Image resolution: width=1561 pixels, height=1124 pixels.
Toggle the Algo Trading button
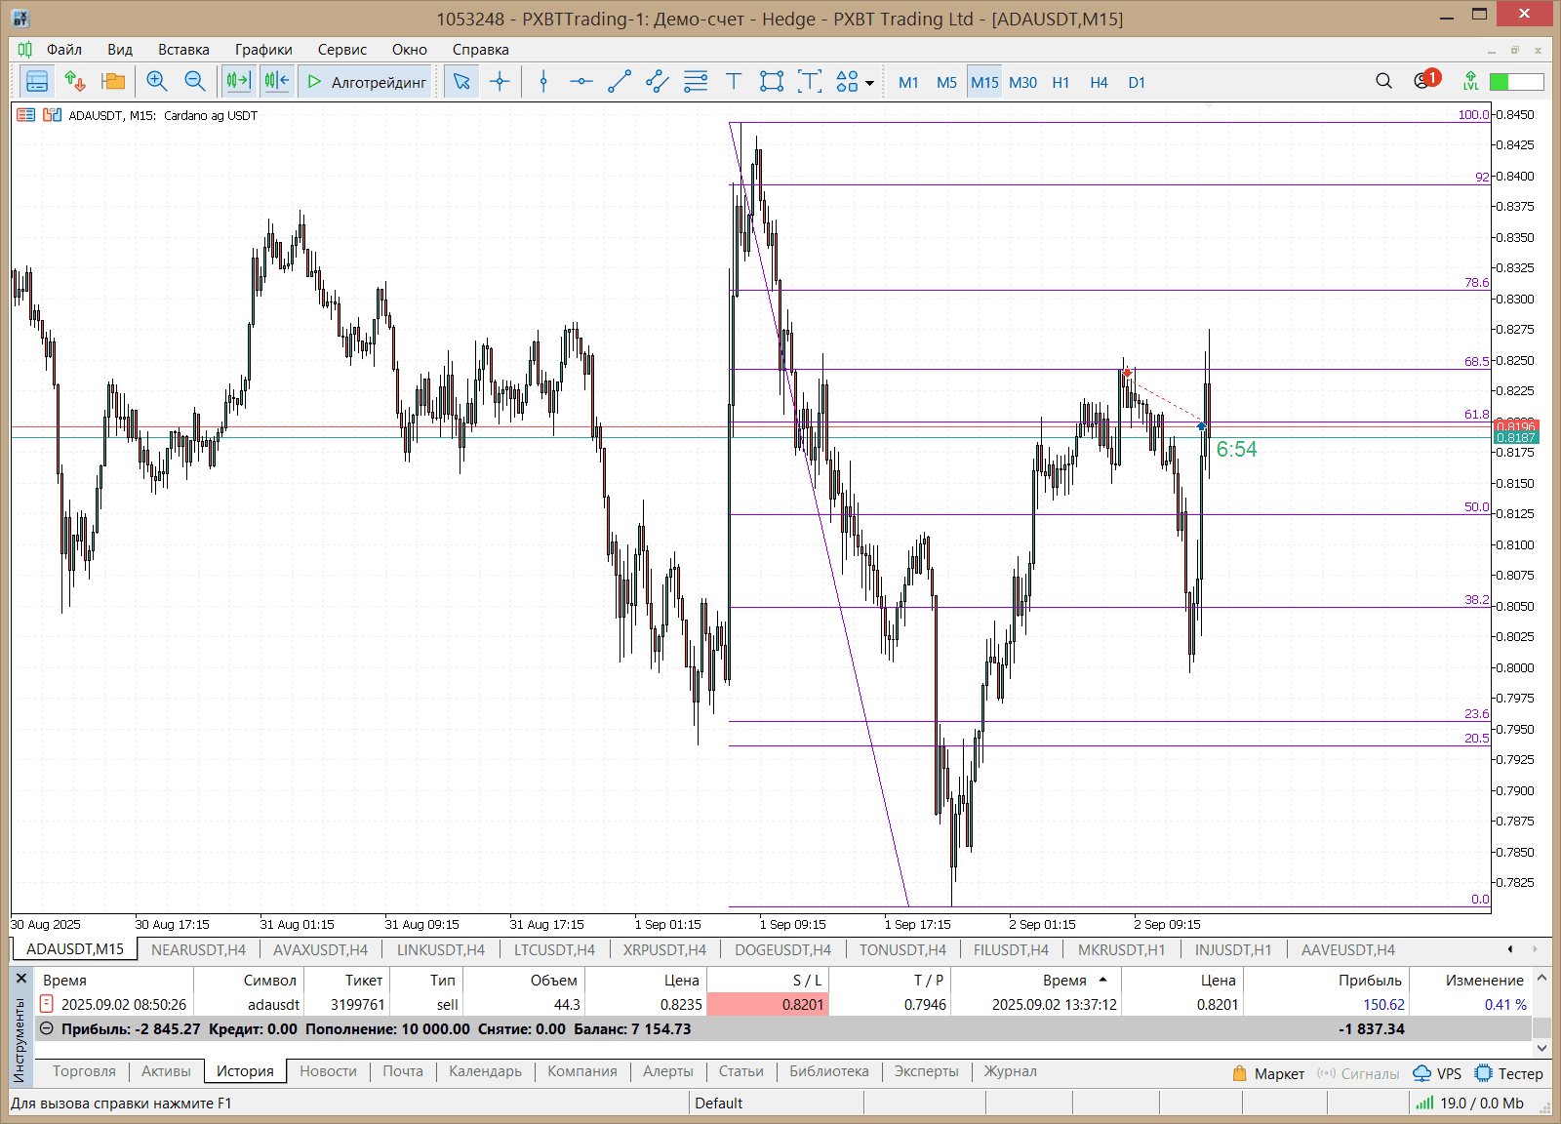pos(368,82)
